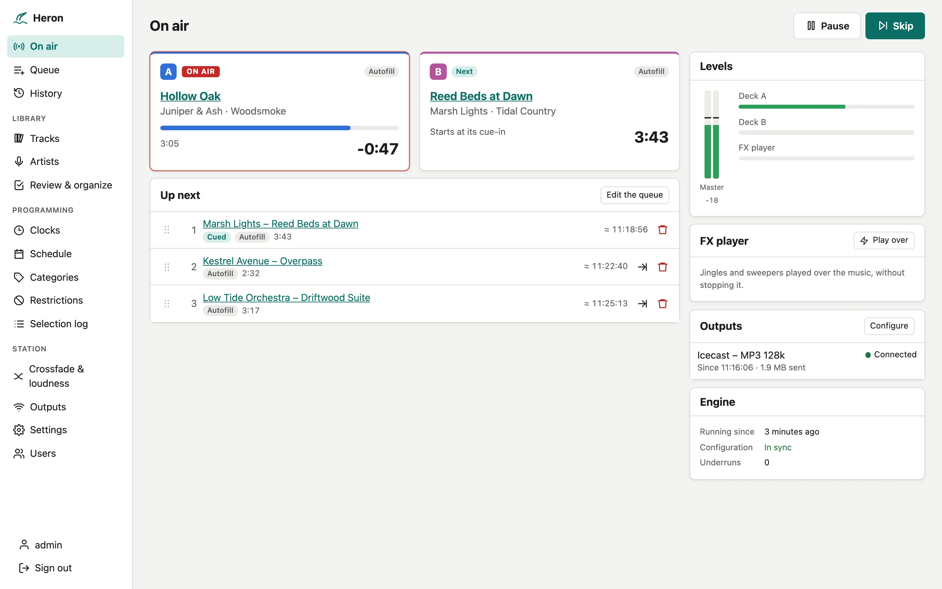Grab the drag handle on queue row 1

click(166, 230)
